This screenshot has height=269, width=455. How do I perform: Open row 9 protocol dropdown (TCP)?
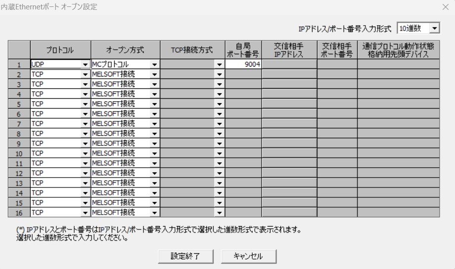(x=60, y=143)
